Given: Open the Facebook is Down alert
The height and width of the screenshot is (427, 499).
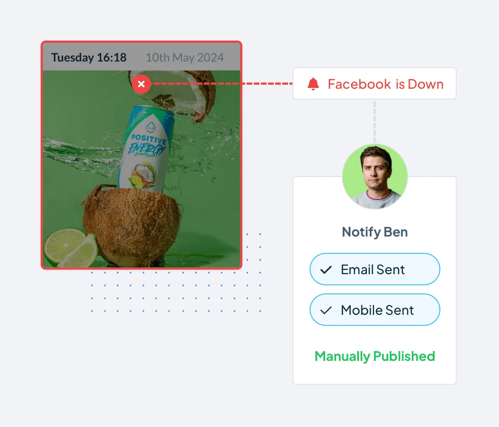Looking at the screenshot, I should click(x=374, y=83).
